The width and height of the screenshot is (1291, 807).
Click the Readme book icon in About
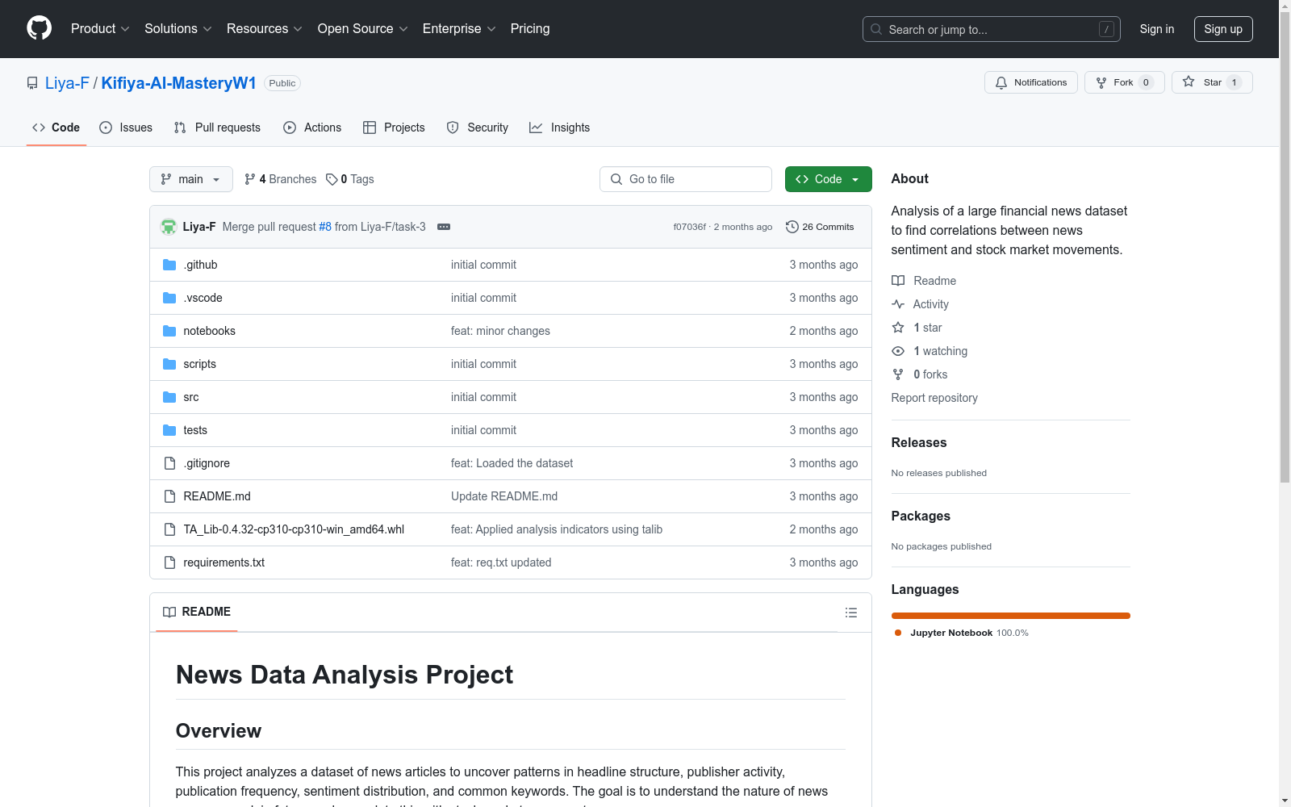(x=898, y=281)
